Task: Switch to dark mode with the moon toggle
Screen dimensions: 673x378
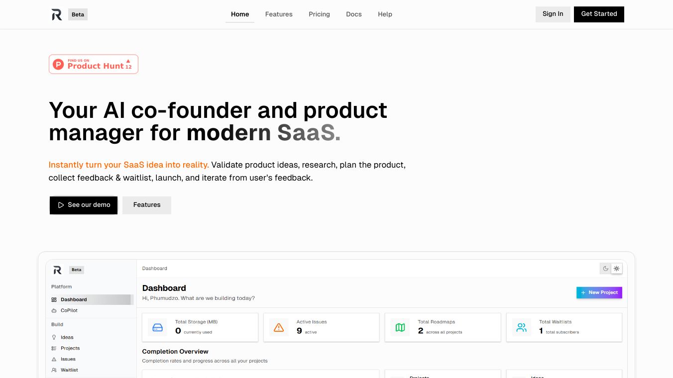Action: tap(606, 269)
